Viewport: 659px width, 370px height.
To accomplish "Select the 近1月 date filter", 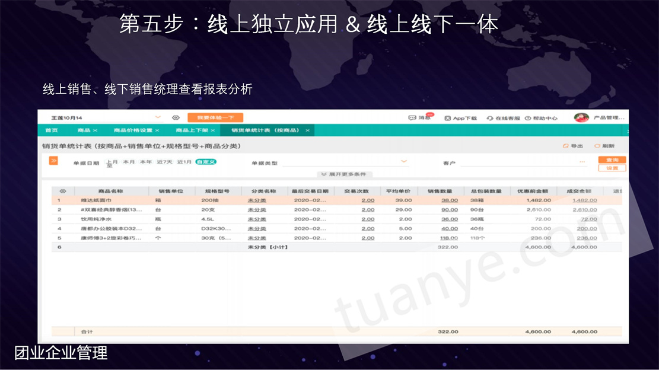I will coord(184,162).
